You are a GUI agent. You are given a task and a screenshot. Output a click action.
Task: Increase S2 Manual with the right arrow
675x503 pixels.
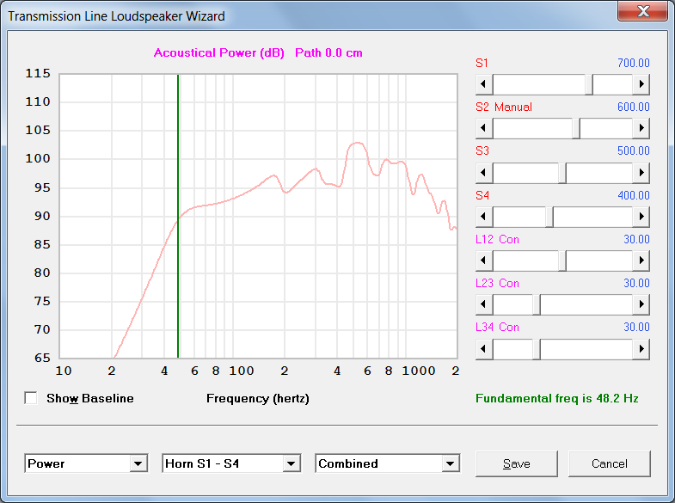641,128
